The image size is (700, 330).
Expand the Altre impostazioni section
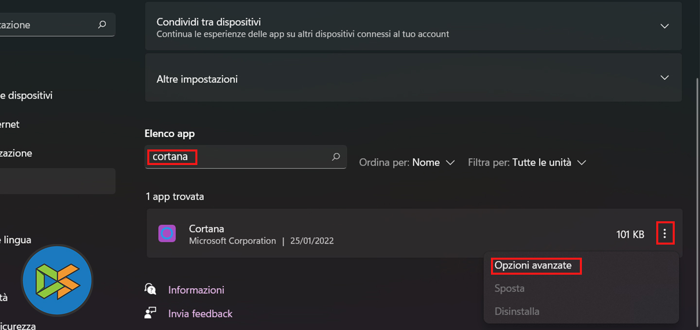(x=665, y=78)
